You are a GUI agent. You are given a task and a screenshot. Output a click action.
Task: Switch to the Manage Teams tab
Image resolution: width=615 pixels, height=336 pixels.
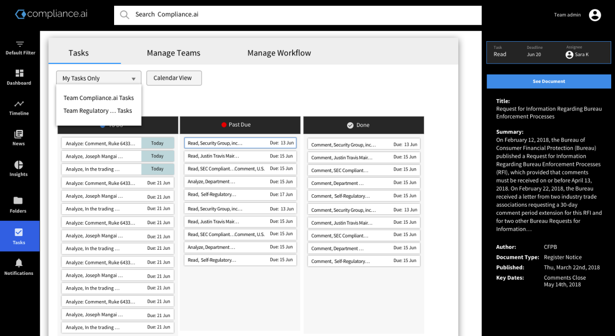[174, 53]
